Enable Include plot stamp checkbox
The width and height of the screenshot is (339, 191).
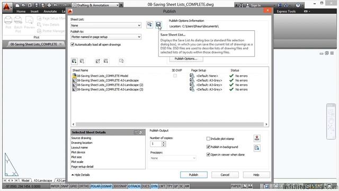click(x=208, y=138)
